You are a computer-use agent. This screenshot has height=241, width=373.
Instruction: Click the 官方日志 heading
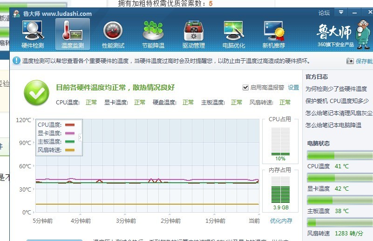coord(317,76)
